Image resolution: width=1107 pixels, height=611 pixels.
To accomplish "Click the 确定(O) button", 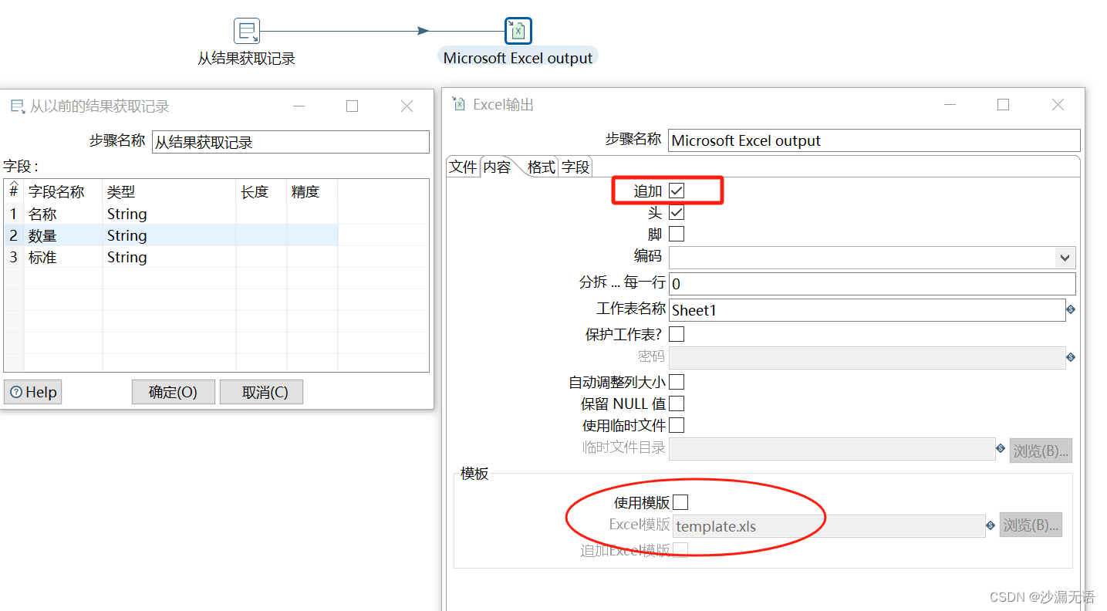I will [x=173, y=392].
